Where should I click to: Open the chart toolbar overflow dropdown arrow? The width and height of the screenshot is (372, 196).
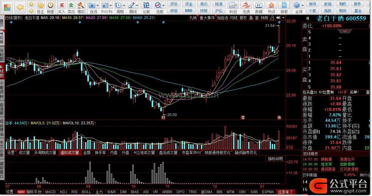point(283,18)
